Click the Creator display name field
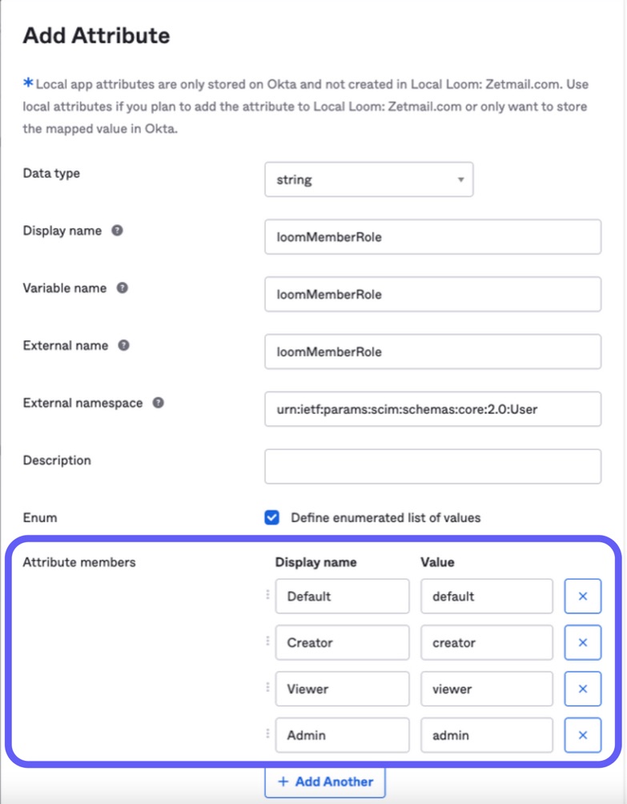 pos(342,643)
